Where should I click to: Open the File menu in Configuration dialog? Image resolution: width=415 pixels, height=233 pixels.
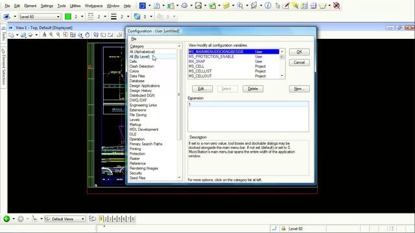(x=134, y=39)
